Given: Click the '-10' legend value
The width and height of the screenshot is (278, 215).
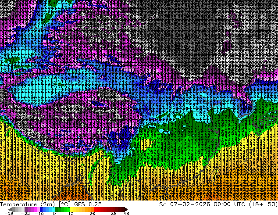Looking at the screenshot, I should pos(39,213).
